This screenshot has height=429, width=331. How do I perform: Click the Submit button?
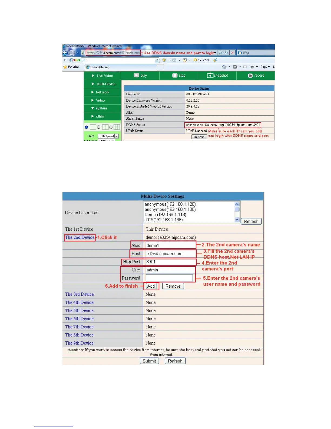(x=149, y=361)
